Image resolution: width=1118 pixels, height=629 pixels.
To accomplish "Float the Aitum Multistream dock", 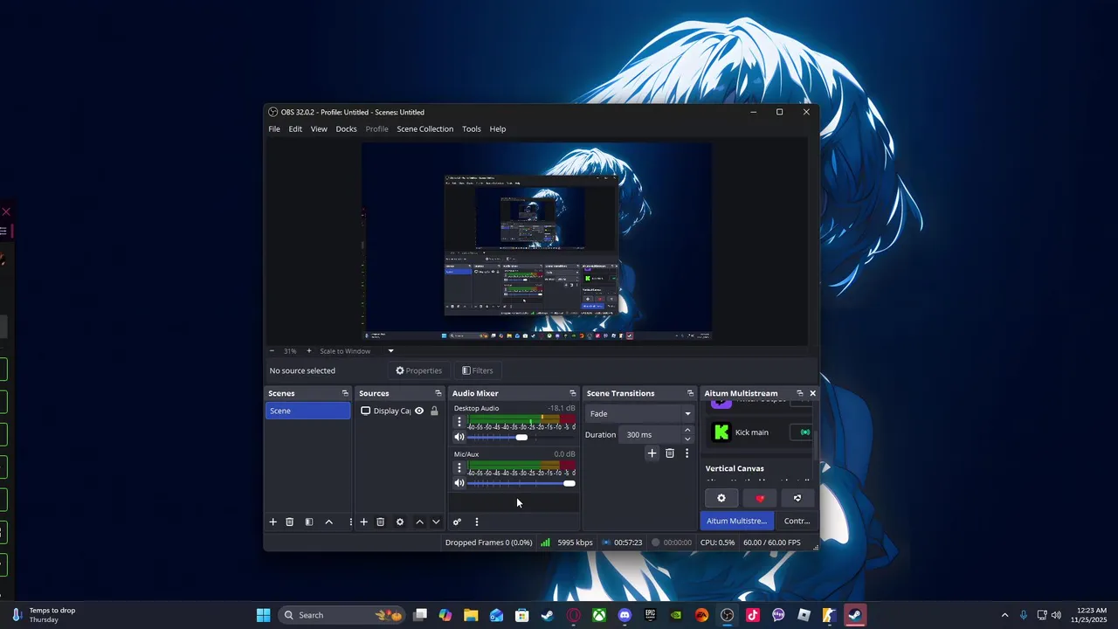I will 800,393.
